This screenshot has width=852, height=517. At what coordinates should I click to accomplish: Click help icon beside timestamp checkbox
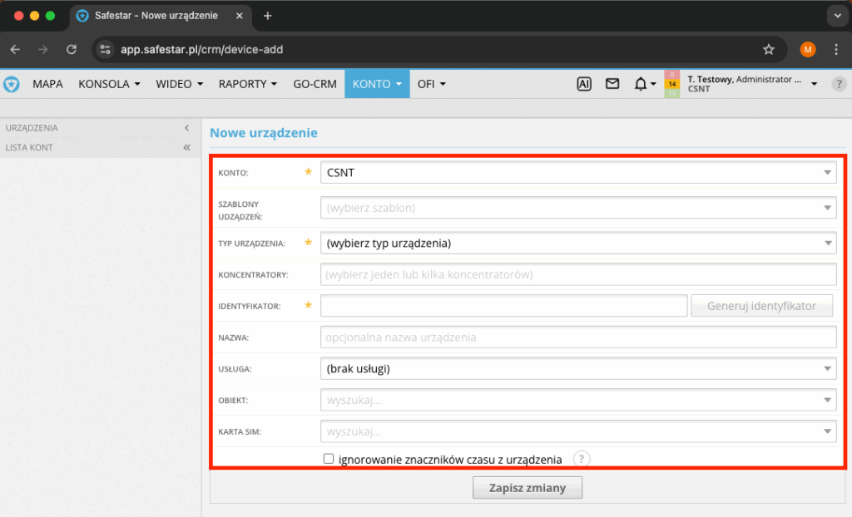582,459
